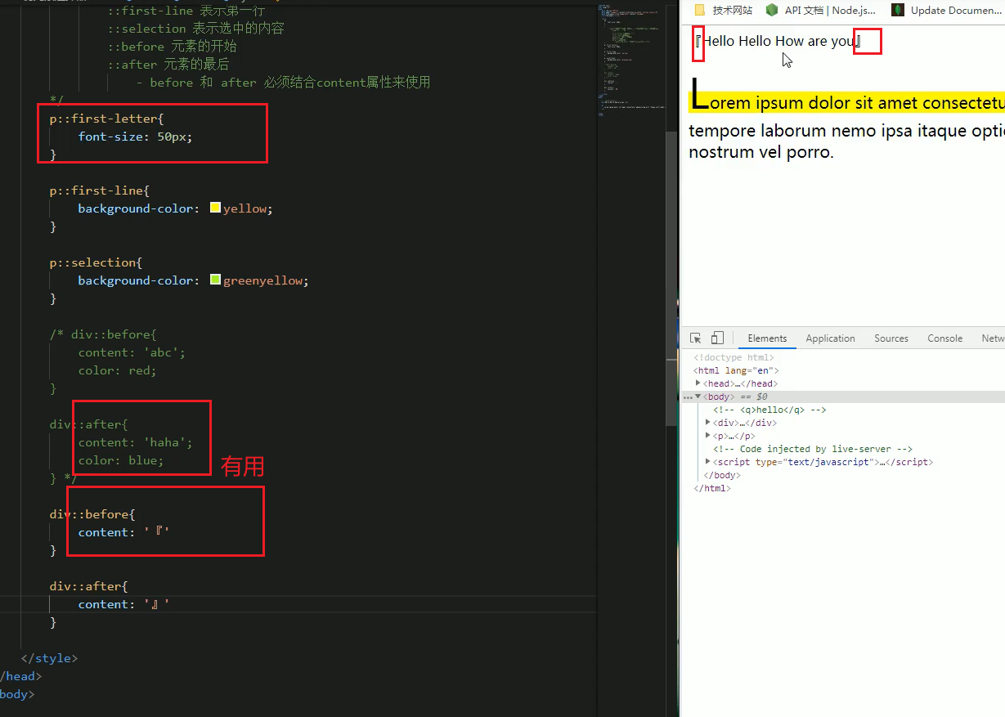Viewport: 1005px width, 717px height.
Task: Click the "p::selection{" selector line
Action: click(96, 262)
